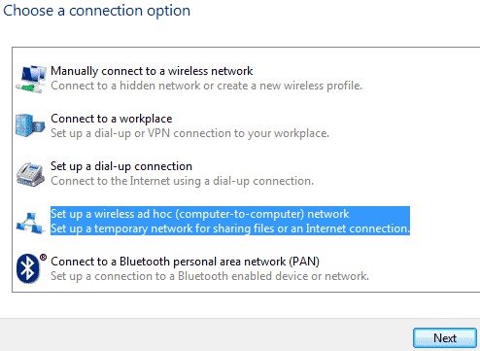
Task: Click the wireless network computer icon
Action: (x=31, y=79)
